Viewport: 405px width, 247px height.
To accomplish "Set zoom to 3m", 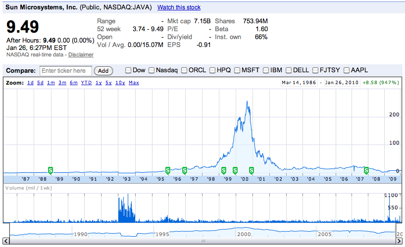I will (62, 83).
